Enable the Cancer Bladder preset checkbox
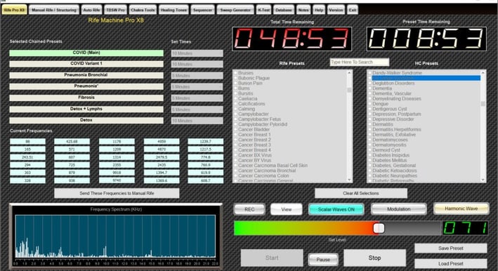The image size is (498, 271). pos(236,129)
